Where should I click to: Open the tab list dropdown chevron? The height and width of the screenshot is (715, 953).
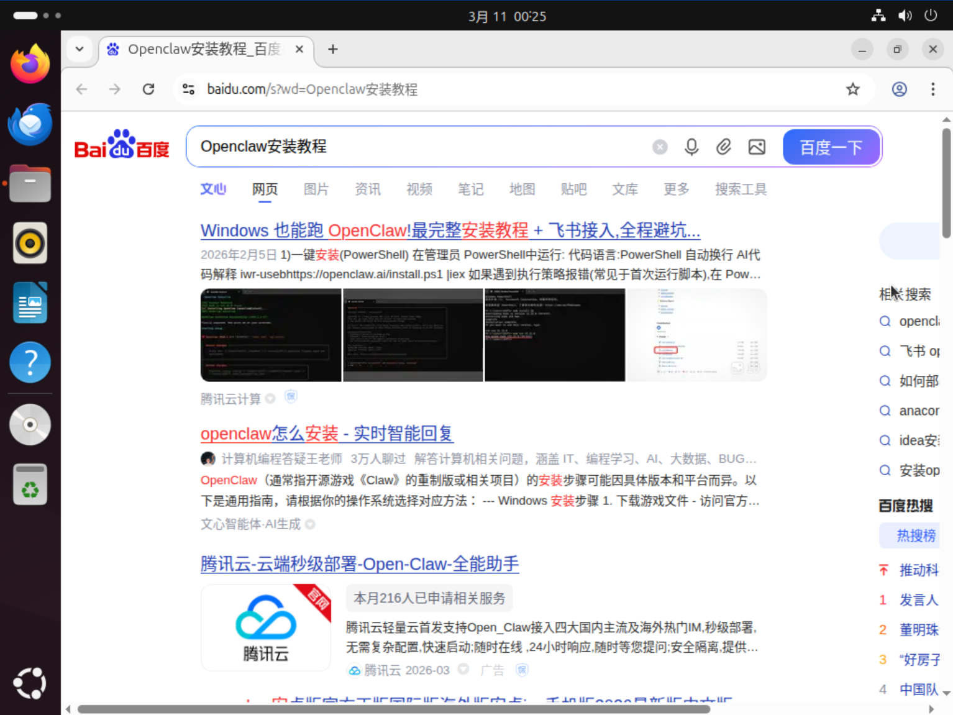click(80, 49)
